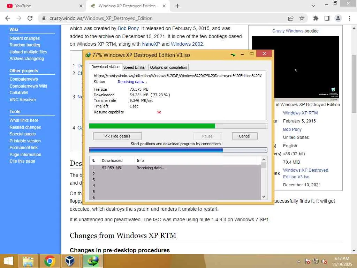Select the Download status tab

(105, 67)
